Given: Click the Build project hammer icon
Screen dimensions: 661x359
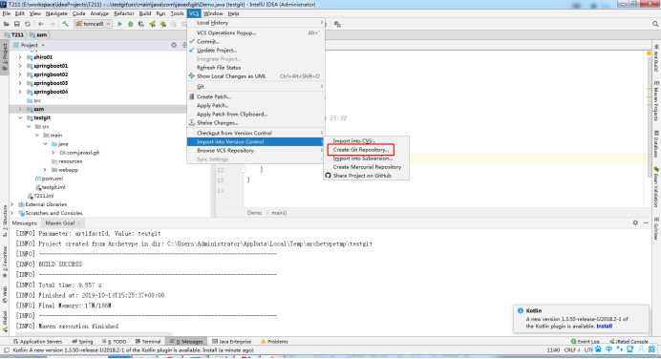Looking at the screenshot, I should [x=65, y=24].
